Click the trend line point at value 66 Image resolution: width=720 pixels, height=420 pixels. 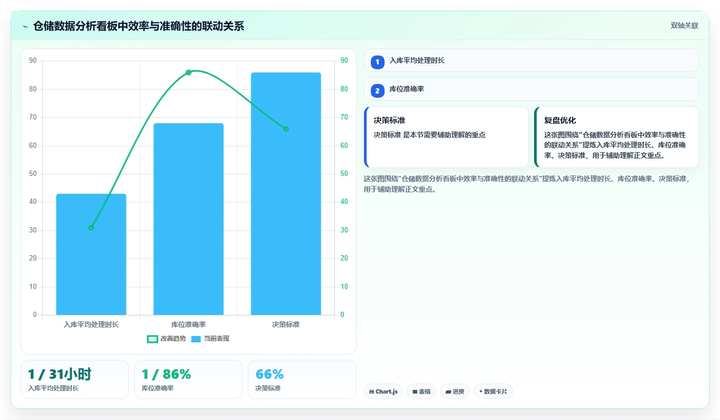click(x=286, y=129)
